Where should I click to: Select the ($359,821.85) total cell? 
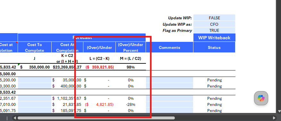(99, 67)
